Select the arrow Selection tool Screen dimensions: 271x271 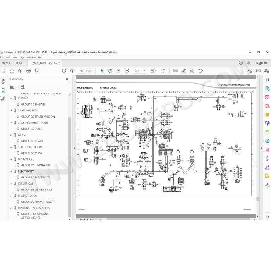(101, 71)
